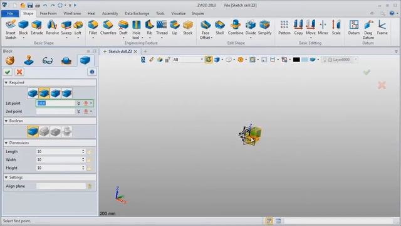
Task: Select the Loft tool
Action: 78,27
